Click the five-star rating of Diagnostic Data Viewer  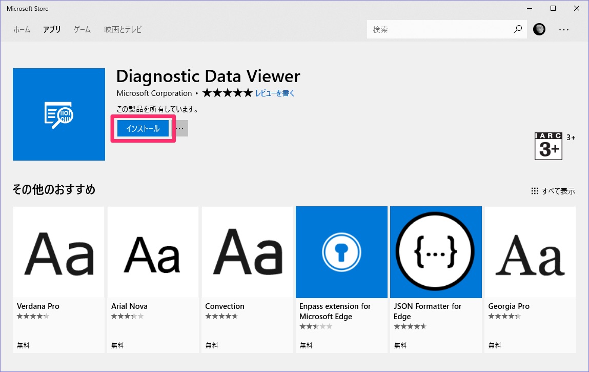tap(228, 93)
